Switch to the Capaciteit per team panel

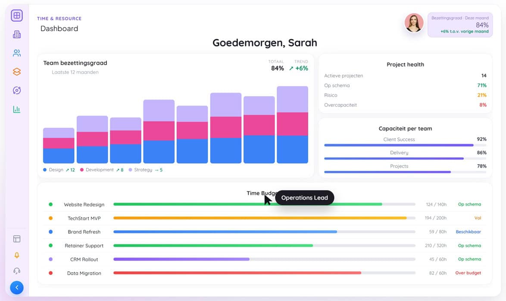point(405,128)
